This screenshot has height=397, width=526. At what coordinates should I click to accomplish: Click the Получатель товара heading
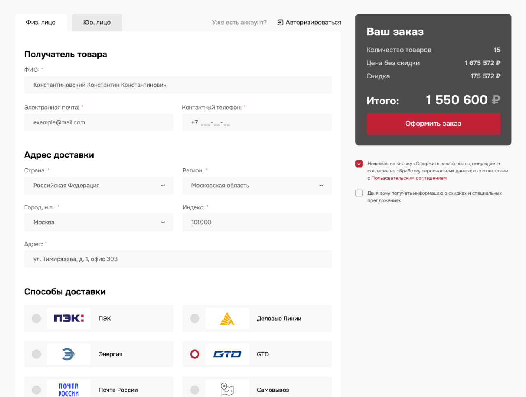tap(66, 54)
